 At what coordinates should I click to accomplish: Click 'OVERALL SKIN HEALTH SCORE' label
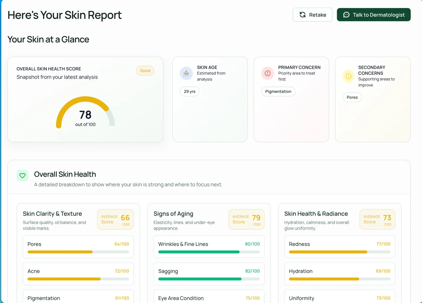point(49,69)
